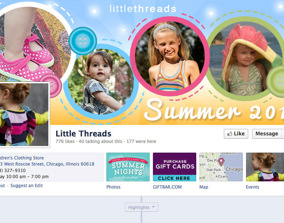Screen dimensions: 284x223
Task: Click the Map label link
Action: click(204, 187)
